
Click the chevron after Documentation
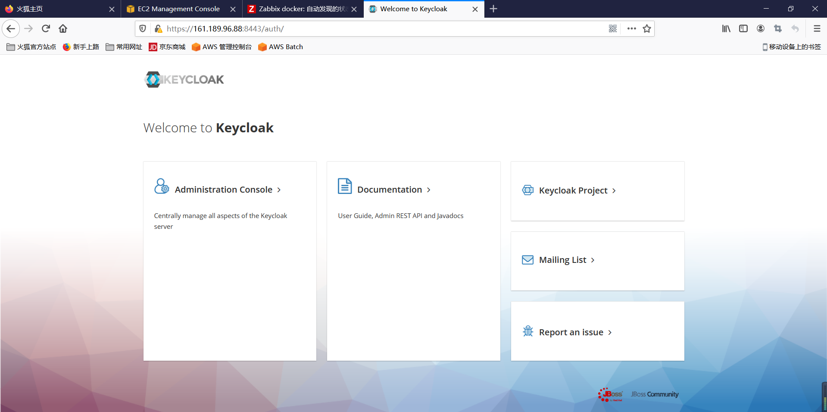(x=428, y=190)
